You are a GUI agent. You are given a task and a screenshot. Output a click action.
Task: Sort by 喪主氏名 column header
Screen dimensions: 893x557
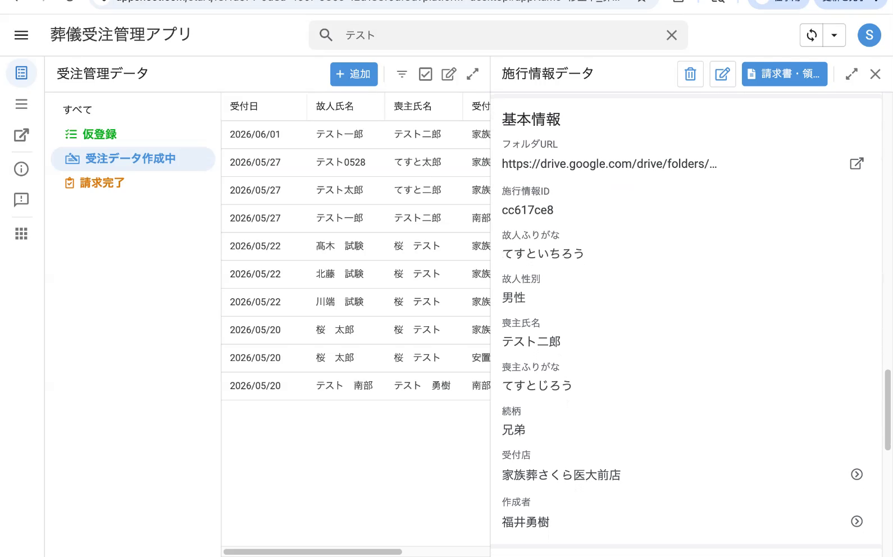(413, 106)
